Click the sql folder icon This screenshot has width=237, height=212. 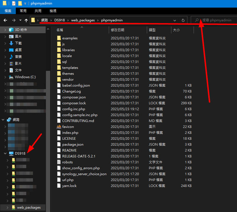pyautogui.click(x=59, y=62)
